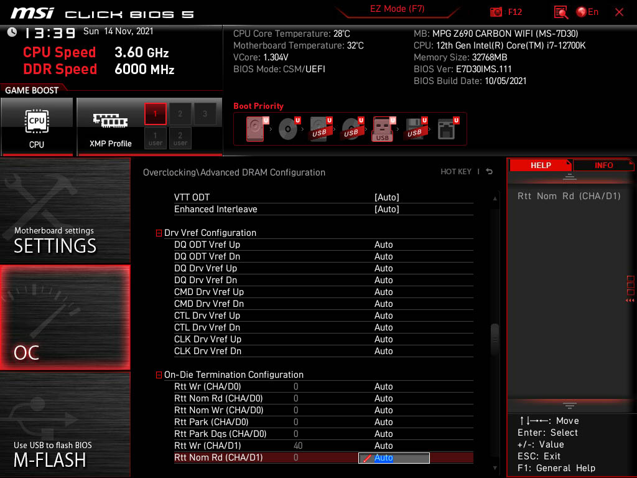Viewport: 637px width, 478px height.
Task: Click the hard disk boot priority icon
Action: pyautogui.click(x=255, y=129)
